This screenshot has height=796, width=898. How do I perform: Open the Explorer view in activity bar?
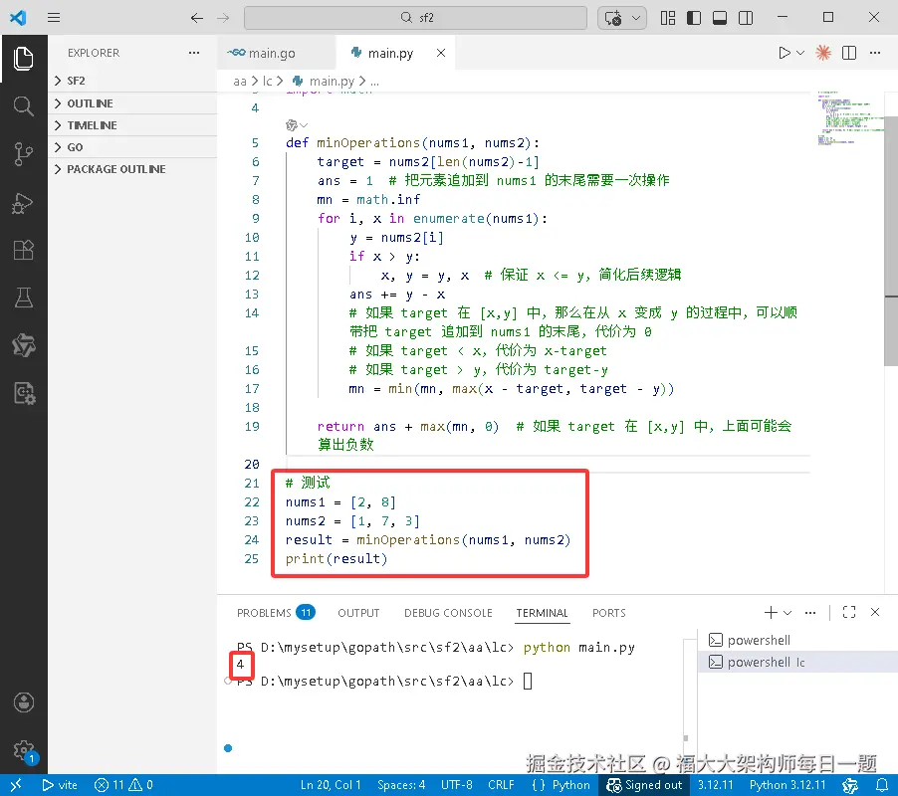click(x=24, y=59)
